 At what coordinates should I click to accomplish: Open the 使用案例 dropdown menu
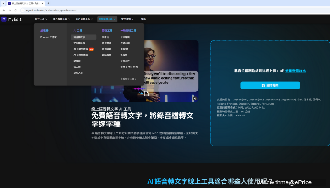pyautogui.click(x=128, y=19)
